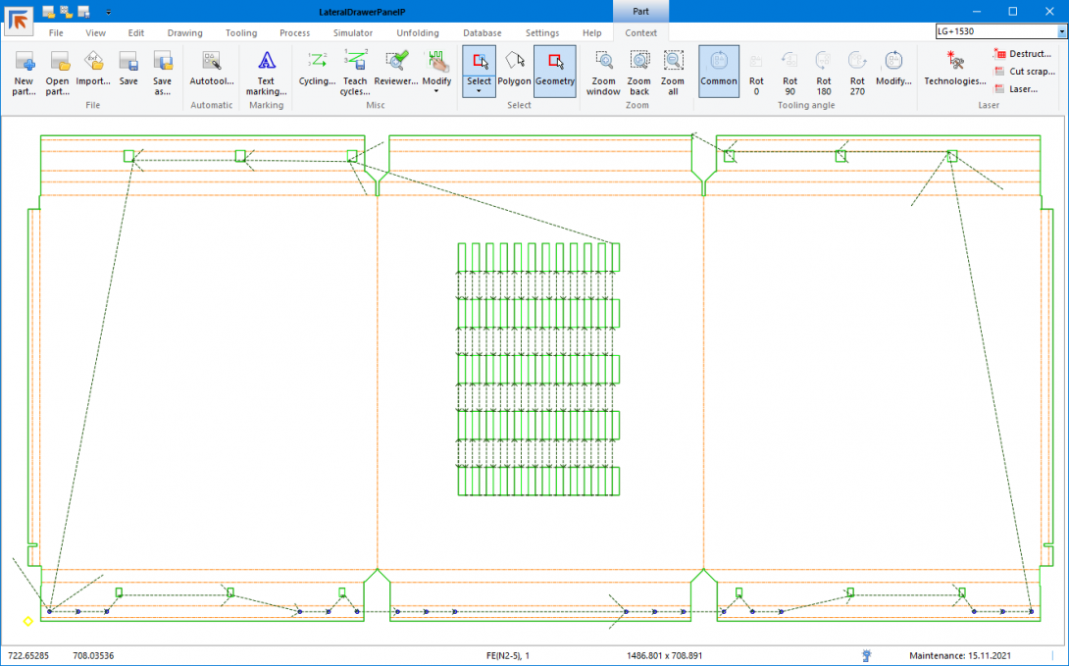Open the Cycling tool
Screen dimensions: 1069x666
(317, 71)
